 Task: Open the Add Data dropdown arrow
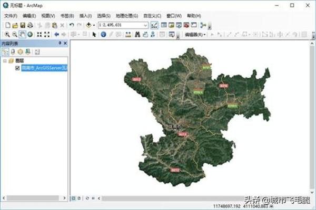(x=94, y=25)
